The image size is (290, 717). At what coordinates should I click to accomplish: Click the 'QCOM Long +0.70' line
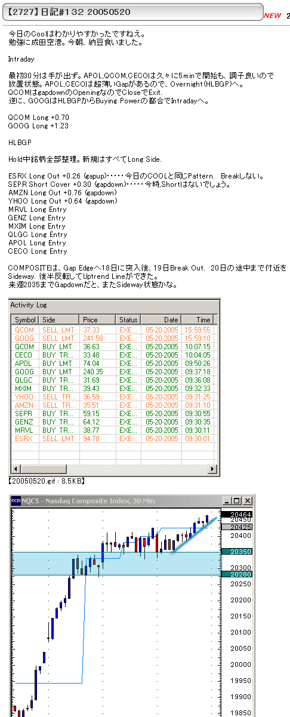(39, 118)
